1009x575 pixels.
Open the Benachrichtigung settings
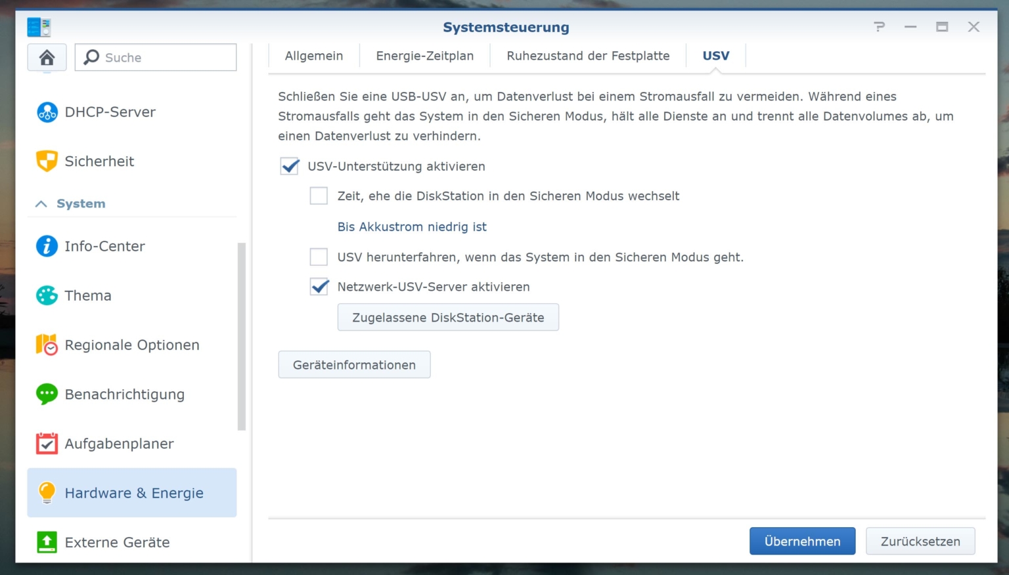pyautogui.click(x=123, y=394)
